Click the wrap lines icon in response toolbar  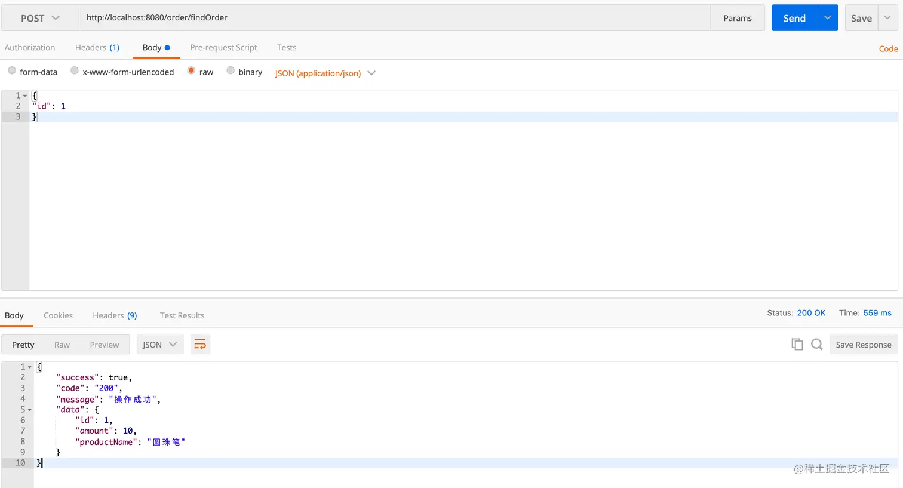pos(200,345)
